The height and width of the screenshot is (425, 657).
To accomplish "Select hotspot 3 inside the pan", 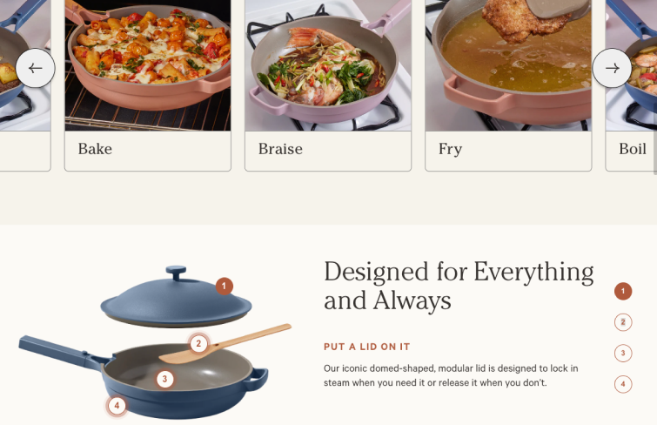I will point(164,379).
